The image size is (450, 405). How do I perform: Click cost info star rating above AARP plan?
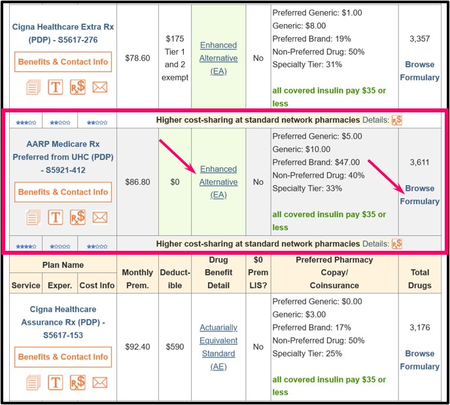(x=97, y=123)
